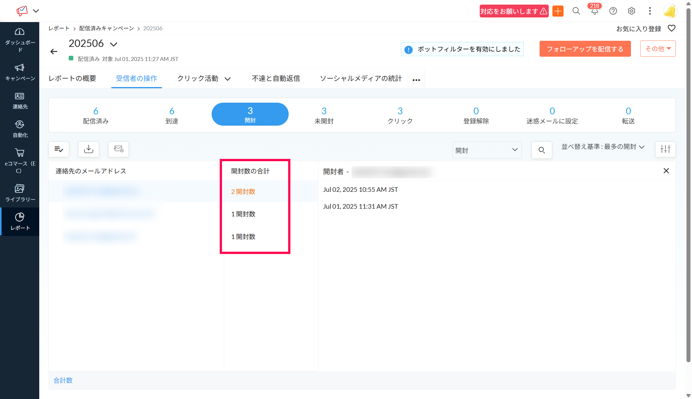Screen dimensions: 692x399
Task: Open the Campaigns megaphone sidebar icon
Action: coord(20,68)
